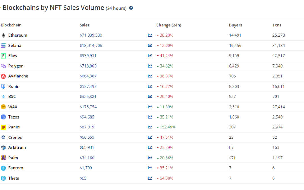304x190 pixels.
Task: Open the Avalanche blockchain link
Action: [18, 76]
